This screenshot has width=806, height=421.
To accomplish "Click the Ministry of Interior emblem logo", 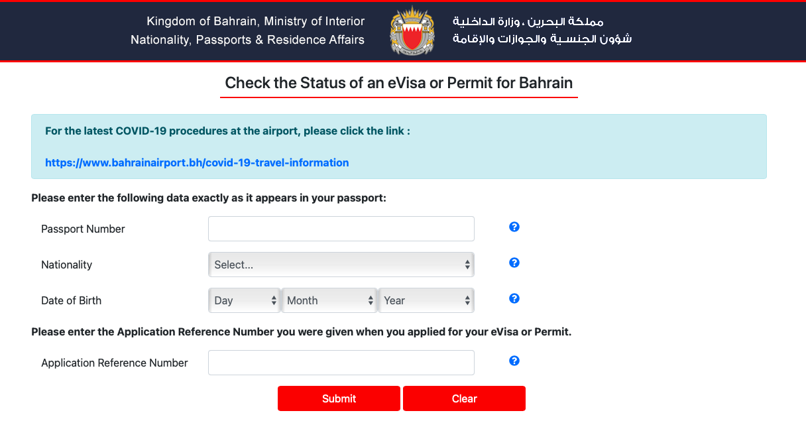I will coord(412,30).
